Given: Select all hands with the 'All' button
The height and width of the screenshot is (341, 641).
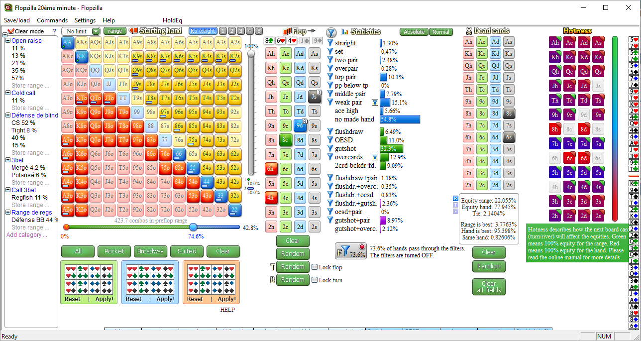Looking at the screenshot, I should 78,251.
